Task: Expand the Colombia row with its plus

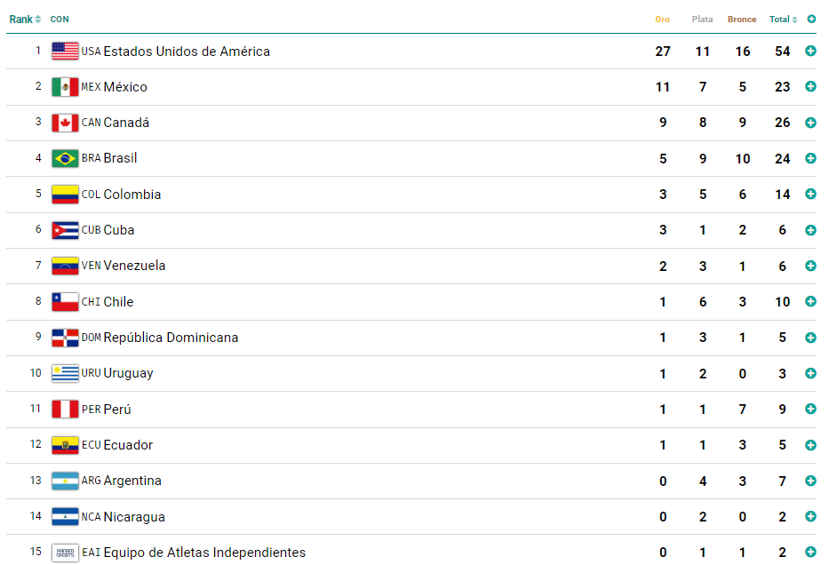Action: point(810,195)
